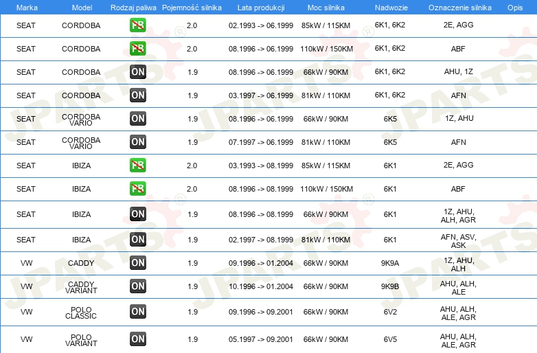Click power value 110kW / 150KM in Ibiza row
The height and width of the screenshot is (353, 537).
coord(326,189)
